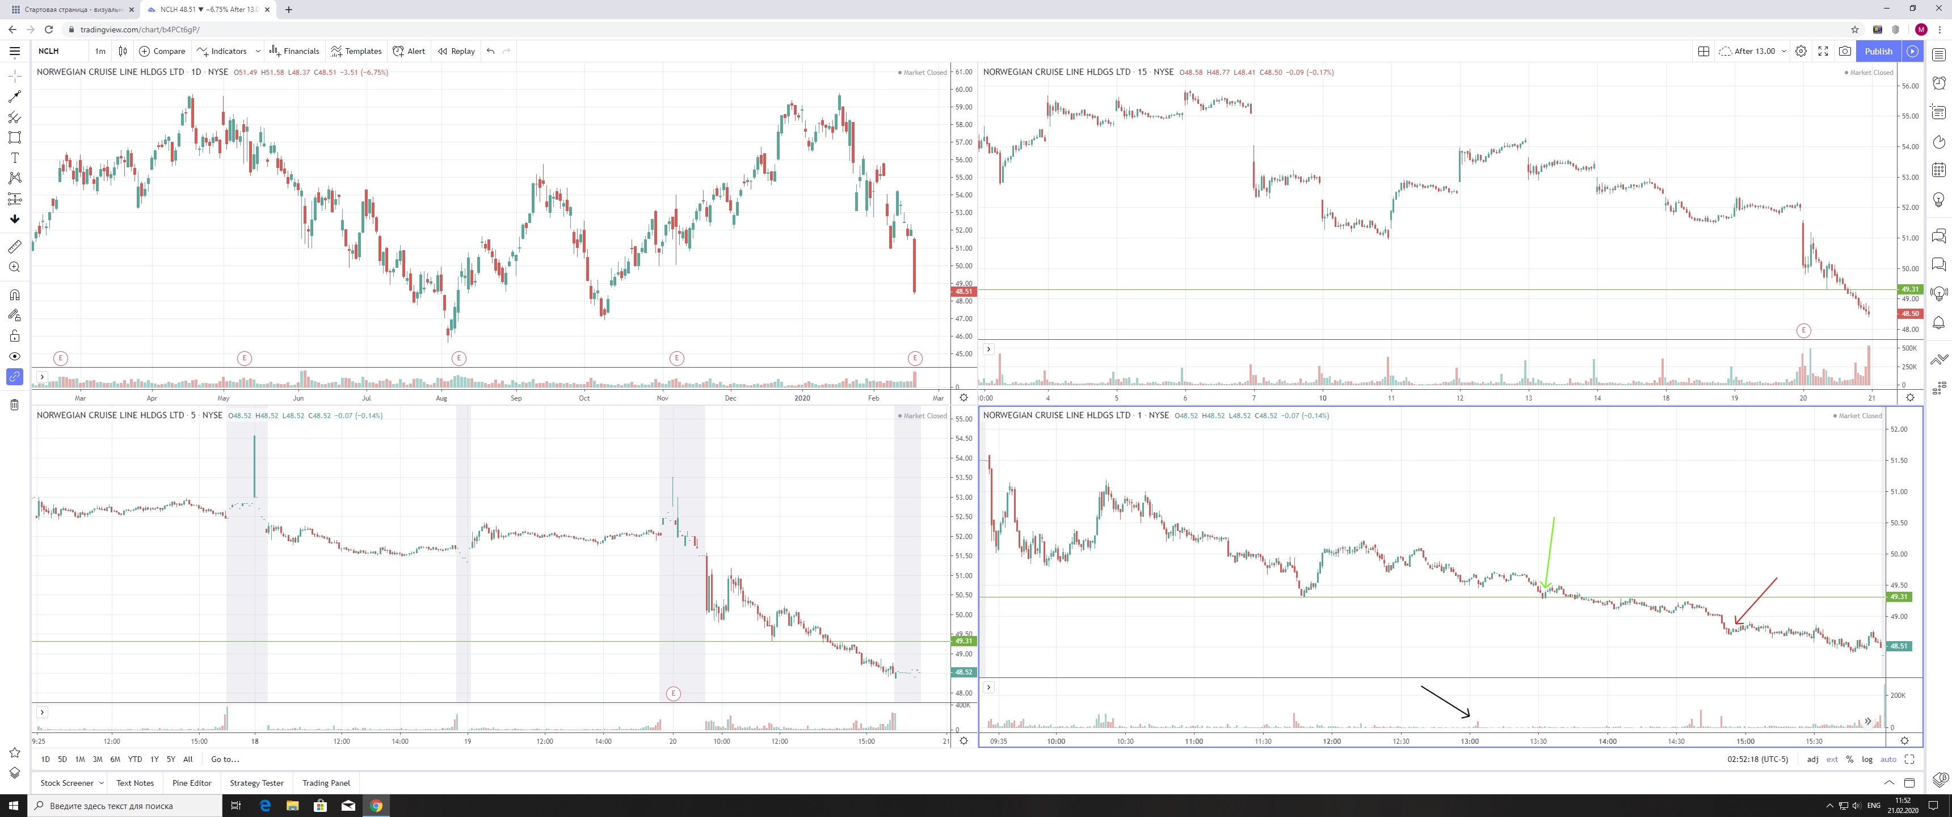Toggle the Magnet mode tool

point(14,295)
